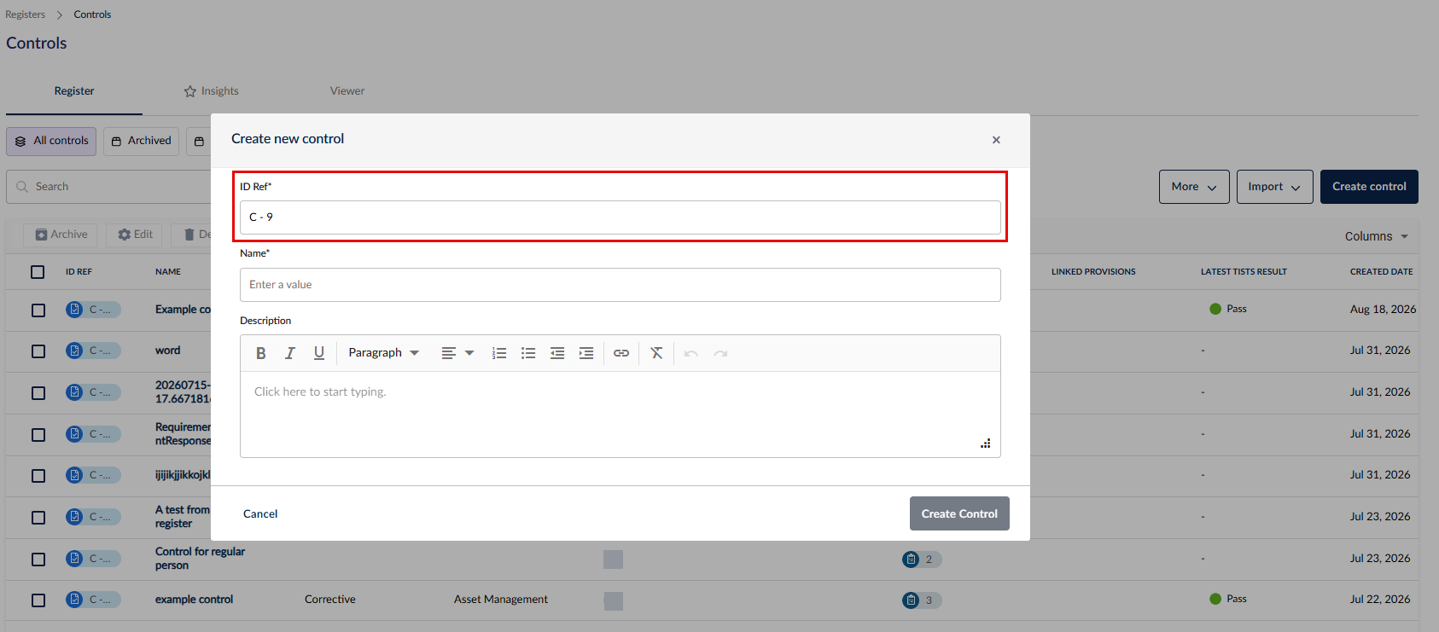Add a hyperlink in the description
This screenshot has height=632, width=1439.
tap(621, 353)
